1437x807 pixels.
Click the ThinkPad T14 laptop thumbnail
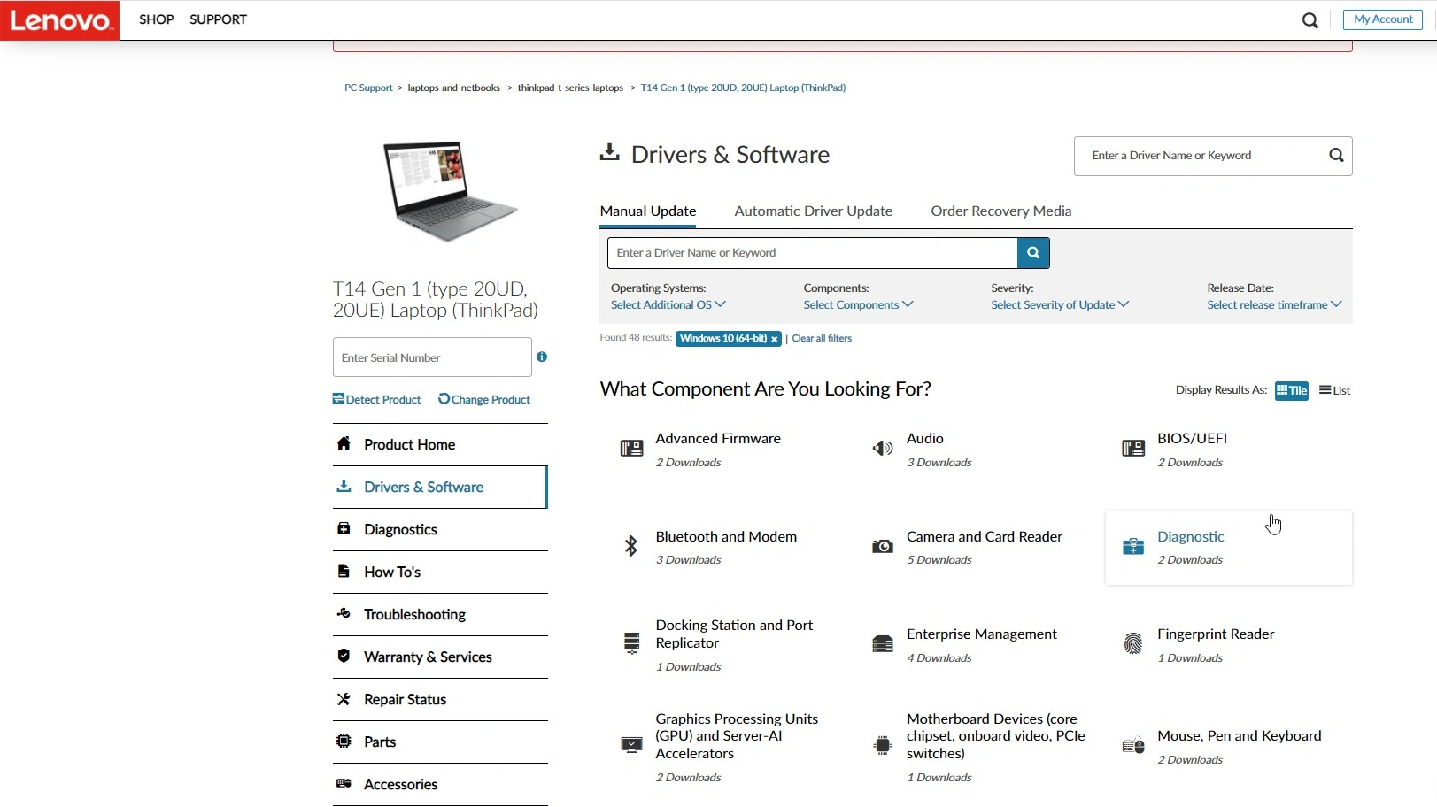(449, 191)
